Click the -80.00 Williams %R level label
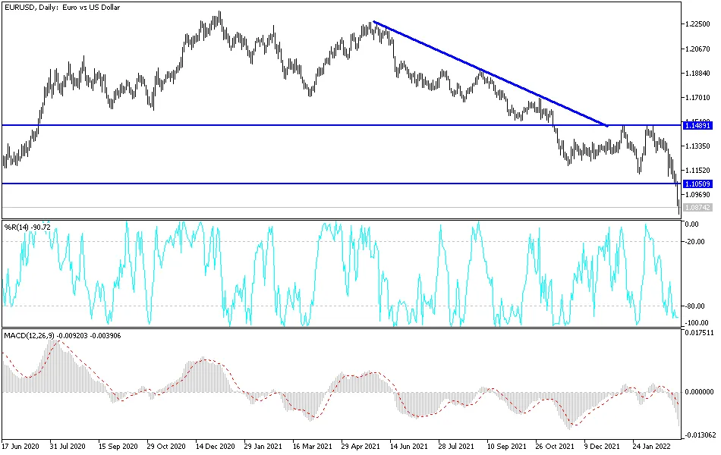Viewport: 721px width, 455px height. (694, 306)
